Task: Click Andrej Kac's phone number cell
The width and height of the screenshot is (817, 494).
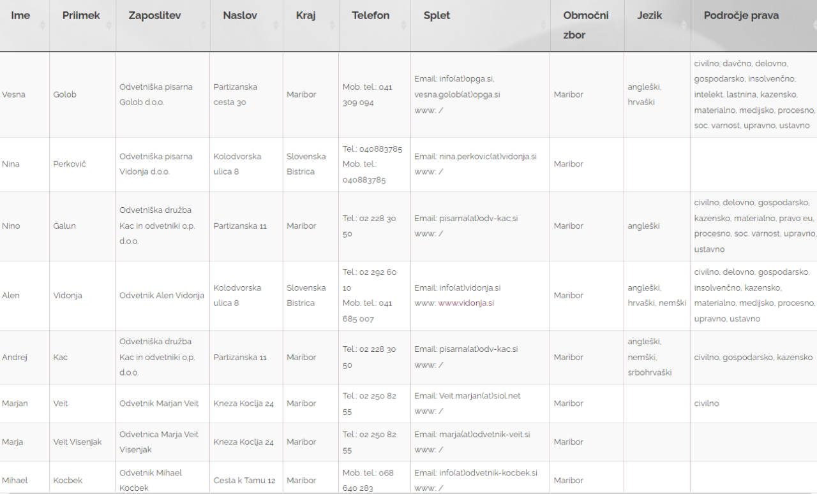Action: tap(369, 358)
